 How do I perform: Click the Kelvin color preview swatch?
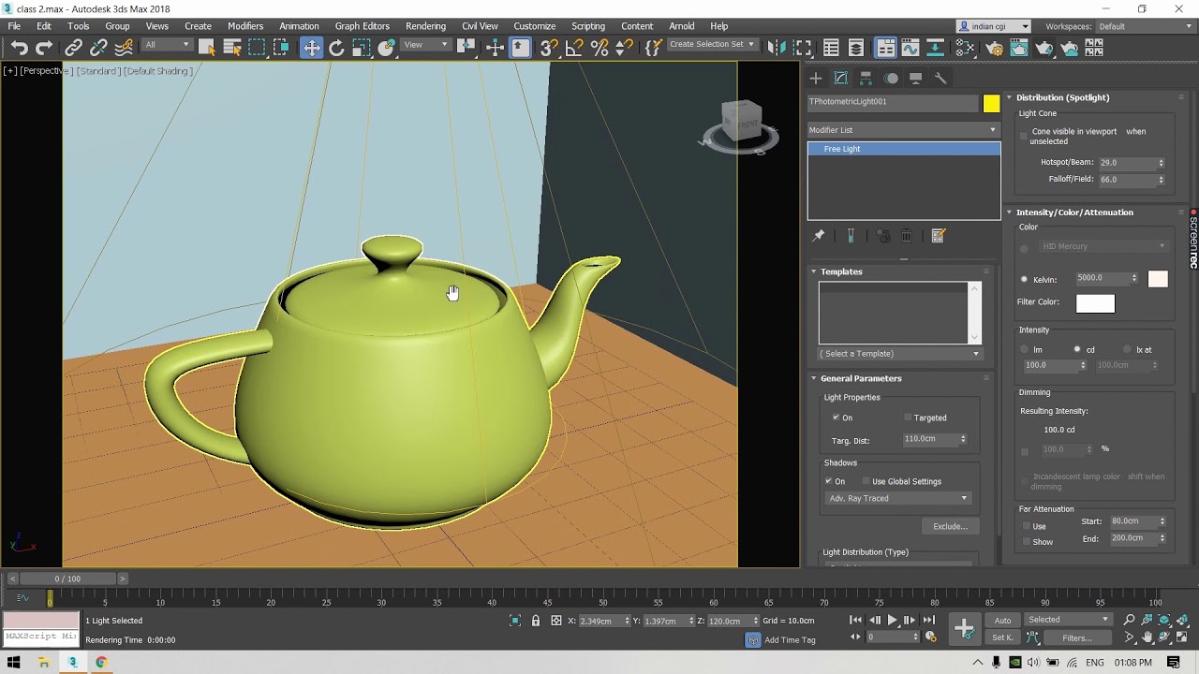[x=1158, y=279]
